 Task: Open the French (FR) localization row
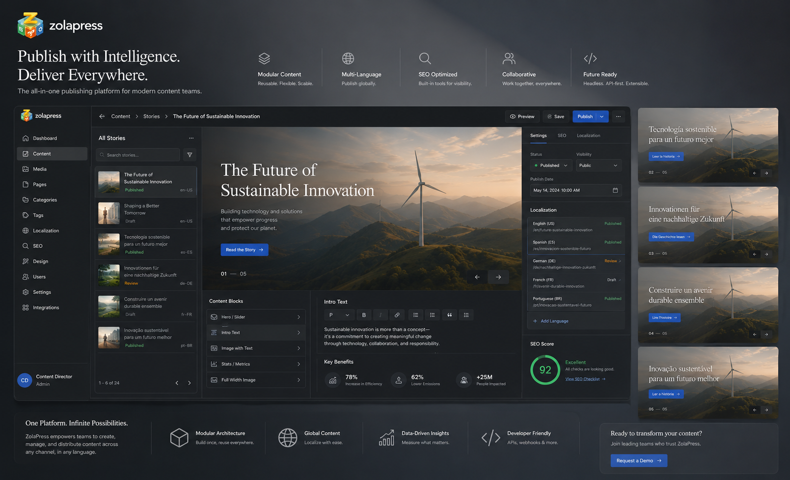click(x=576, y=282)
